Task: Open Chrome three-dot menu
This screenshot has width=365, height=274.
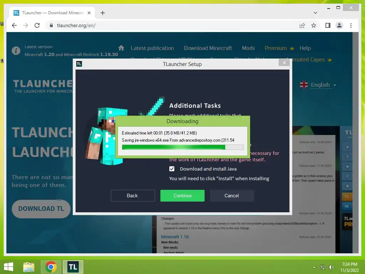Action: point(351,25)
